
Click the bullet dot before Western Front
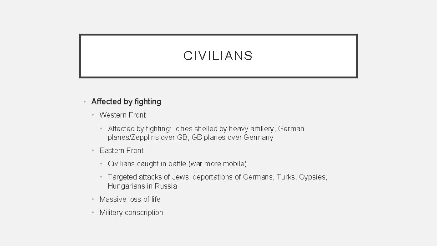click(x=93, y=115)
